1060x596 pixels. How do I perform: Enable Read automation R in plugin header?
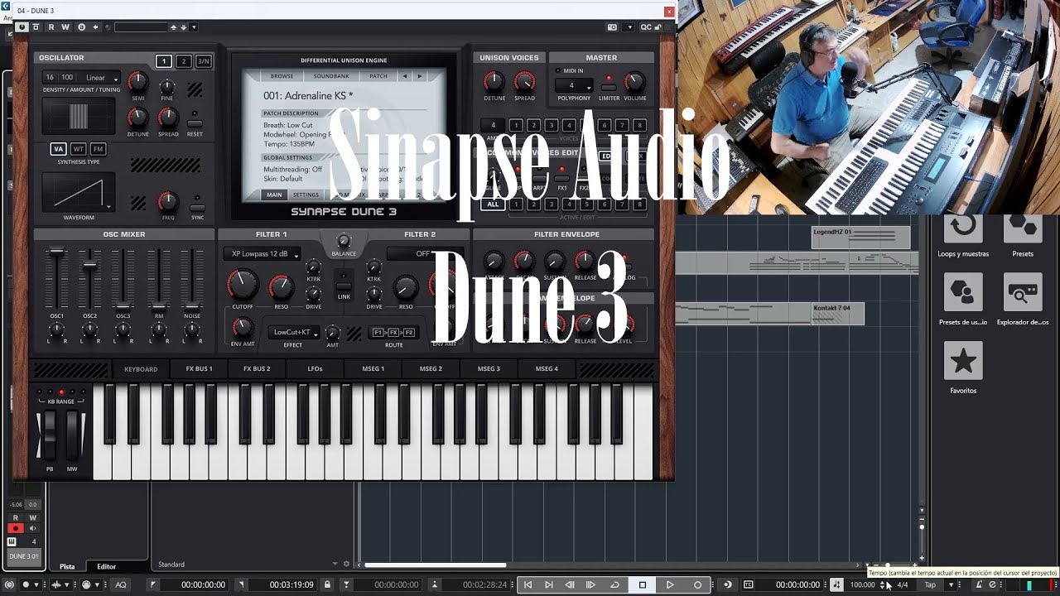click(51, 27)
